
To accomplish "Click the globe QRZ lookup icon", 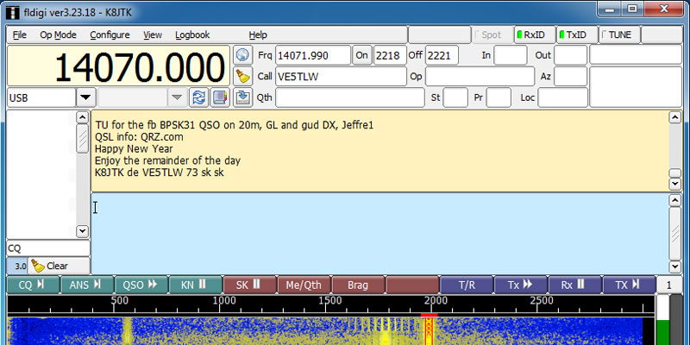I will 242,55.
